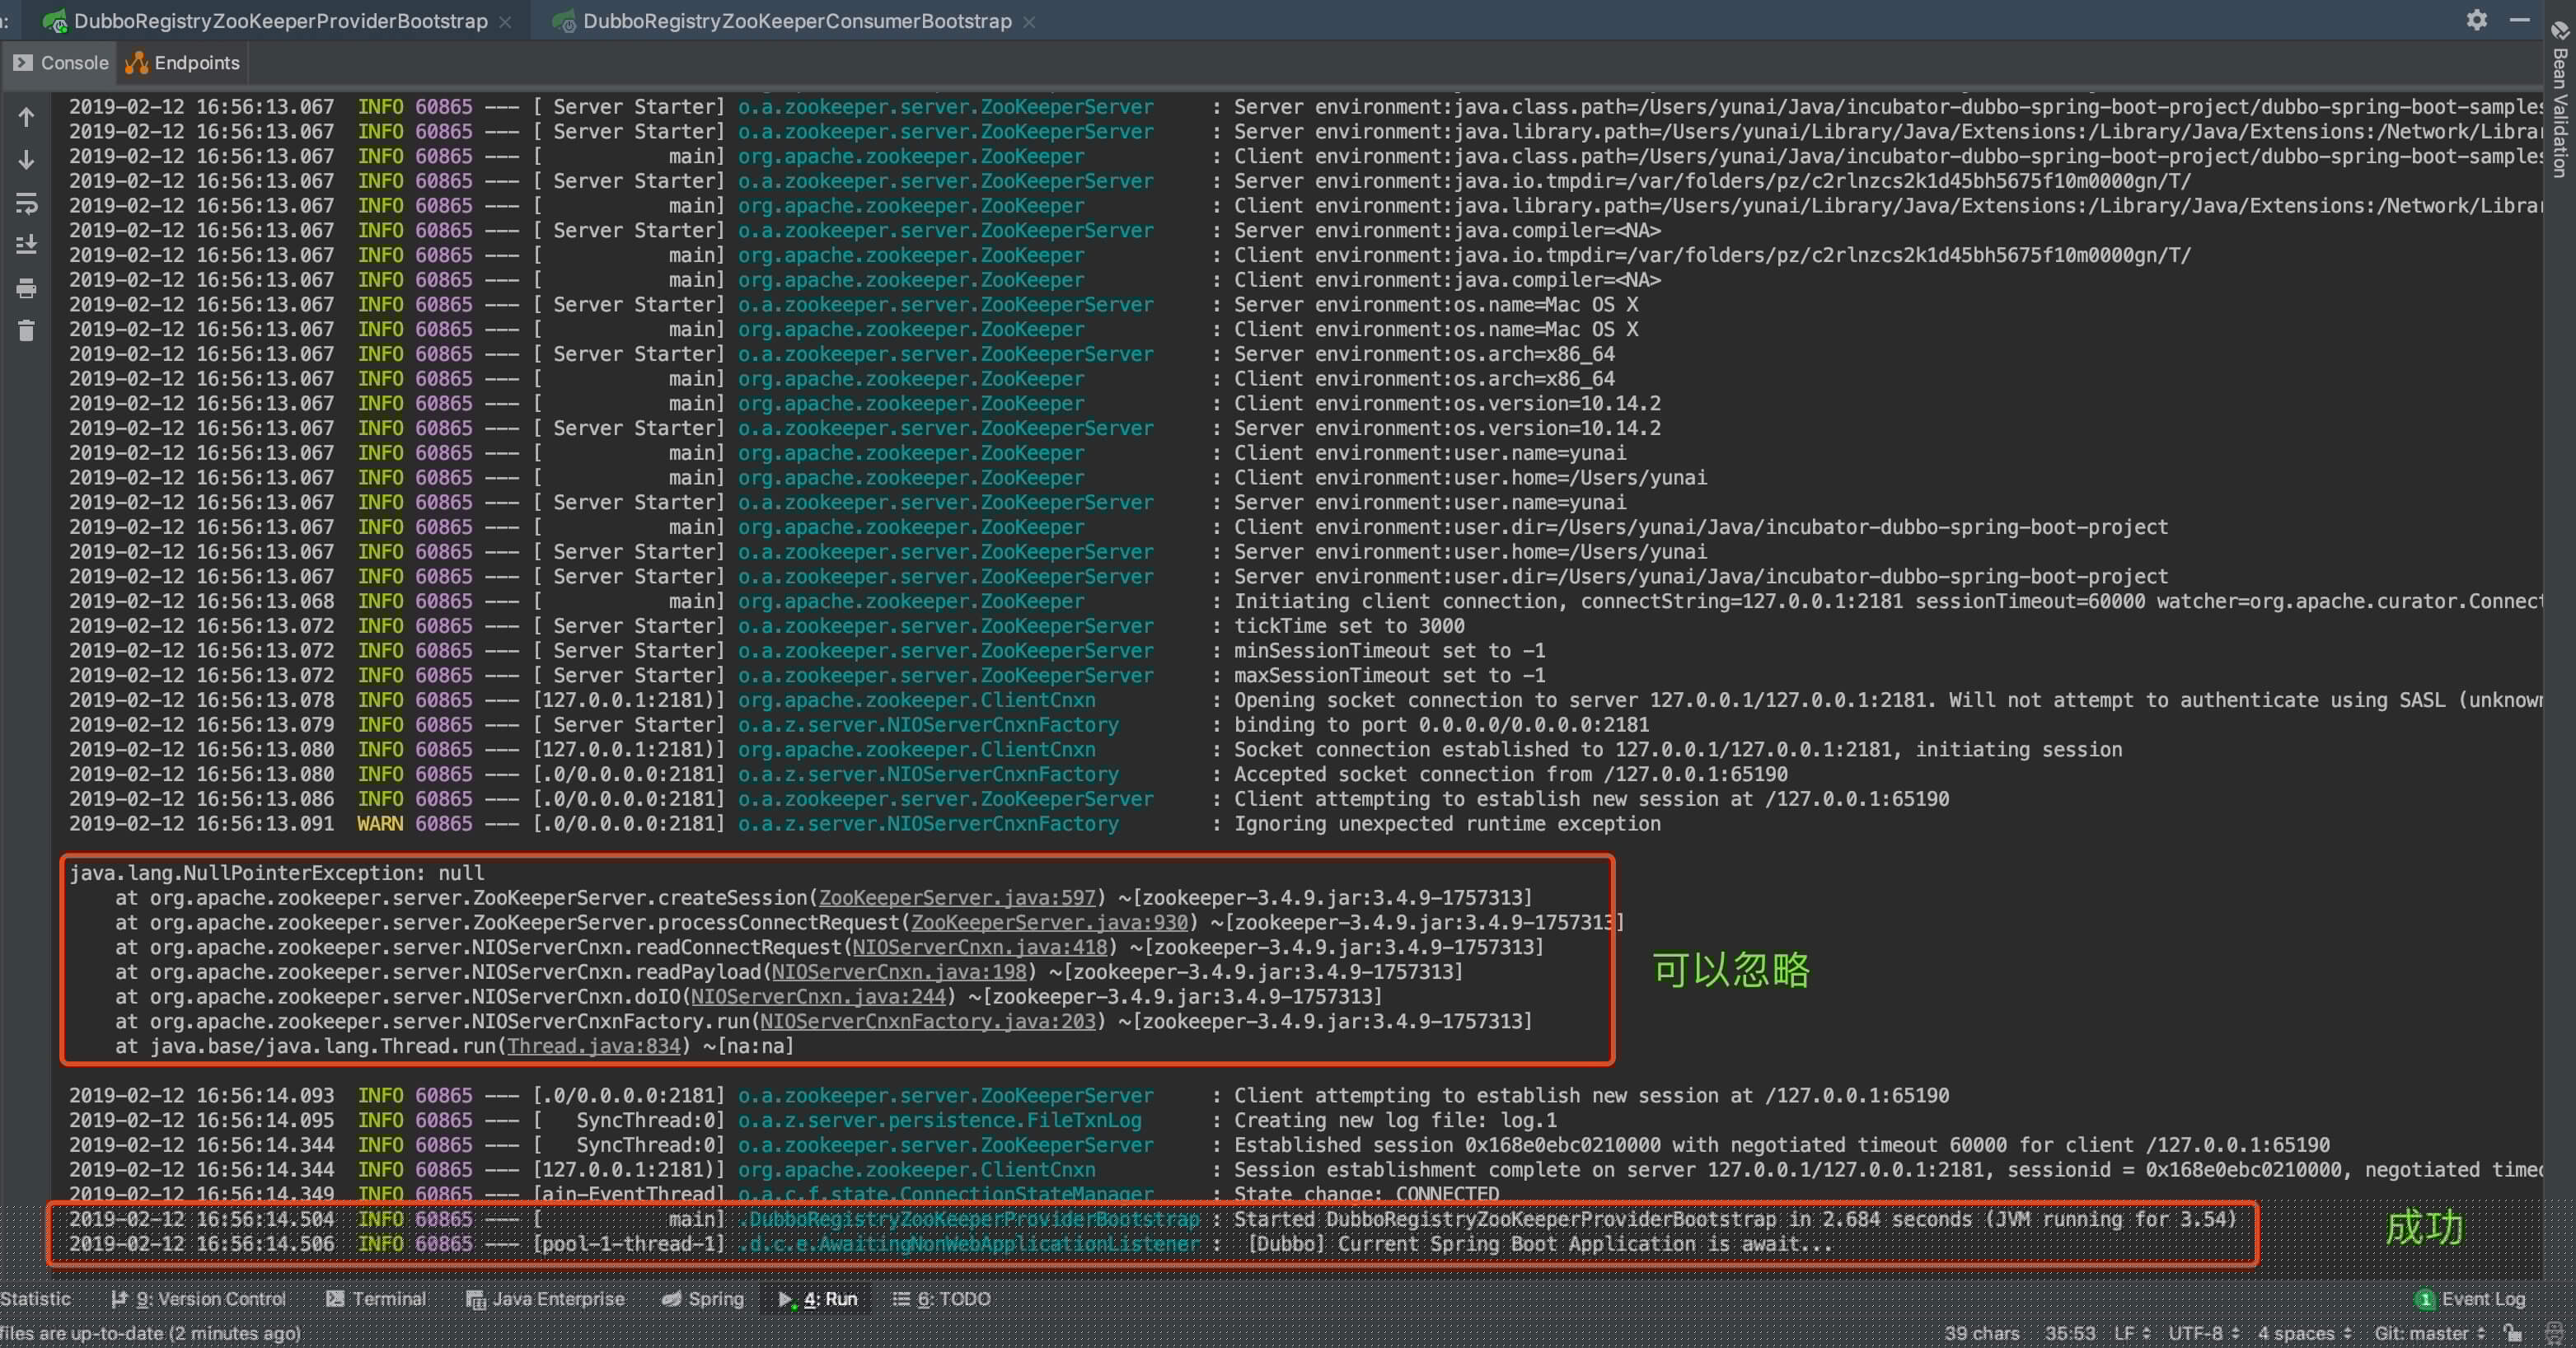Click the scroll up stack trace arrow

point(27,117)
